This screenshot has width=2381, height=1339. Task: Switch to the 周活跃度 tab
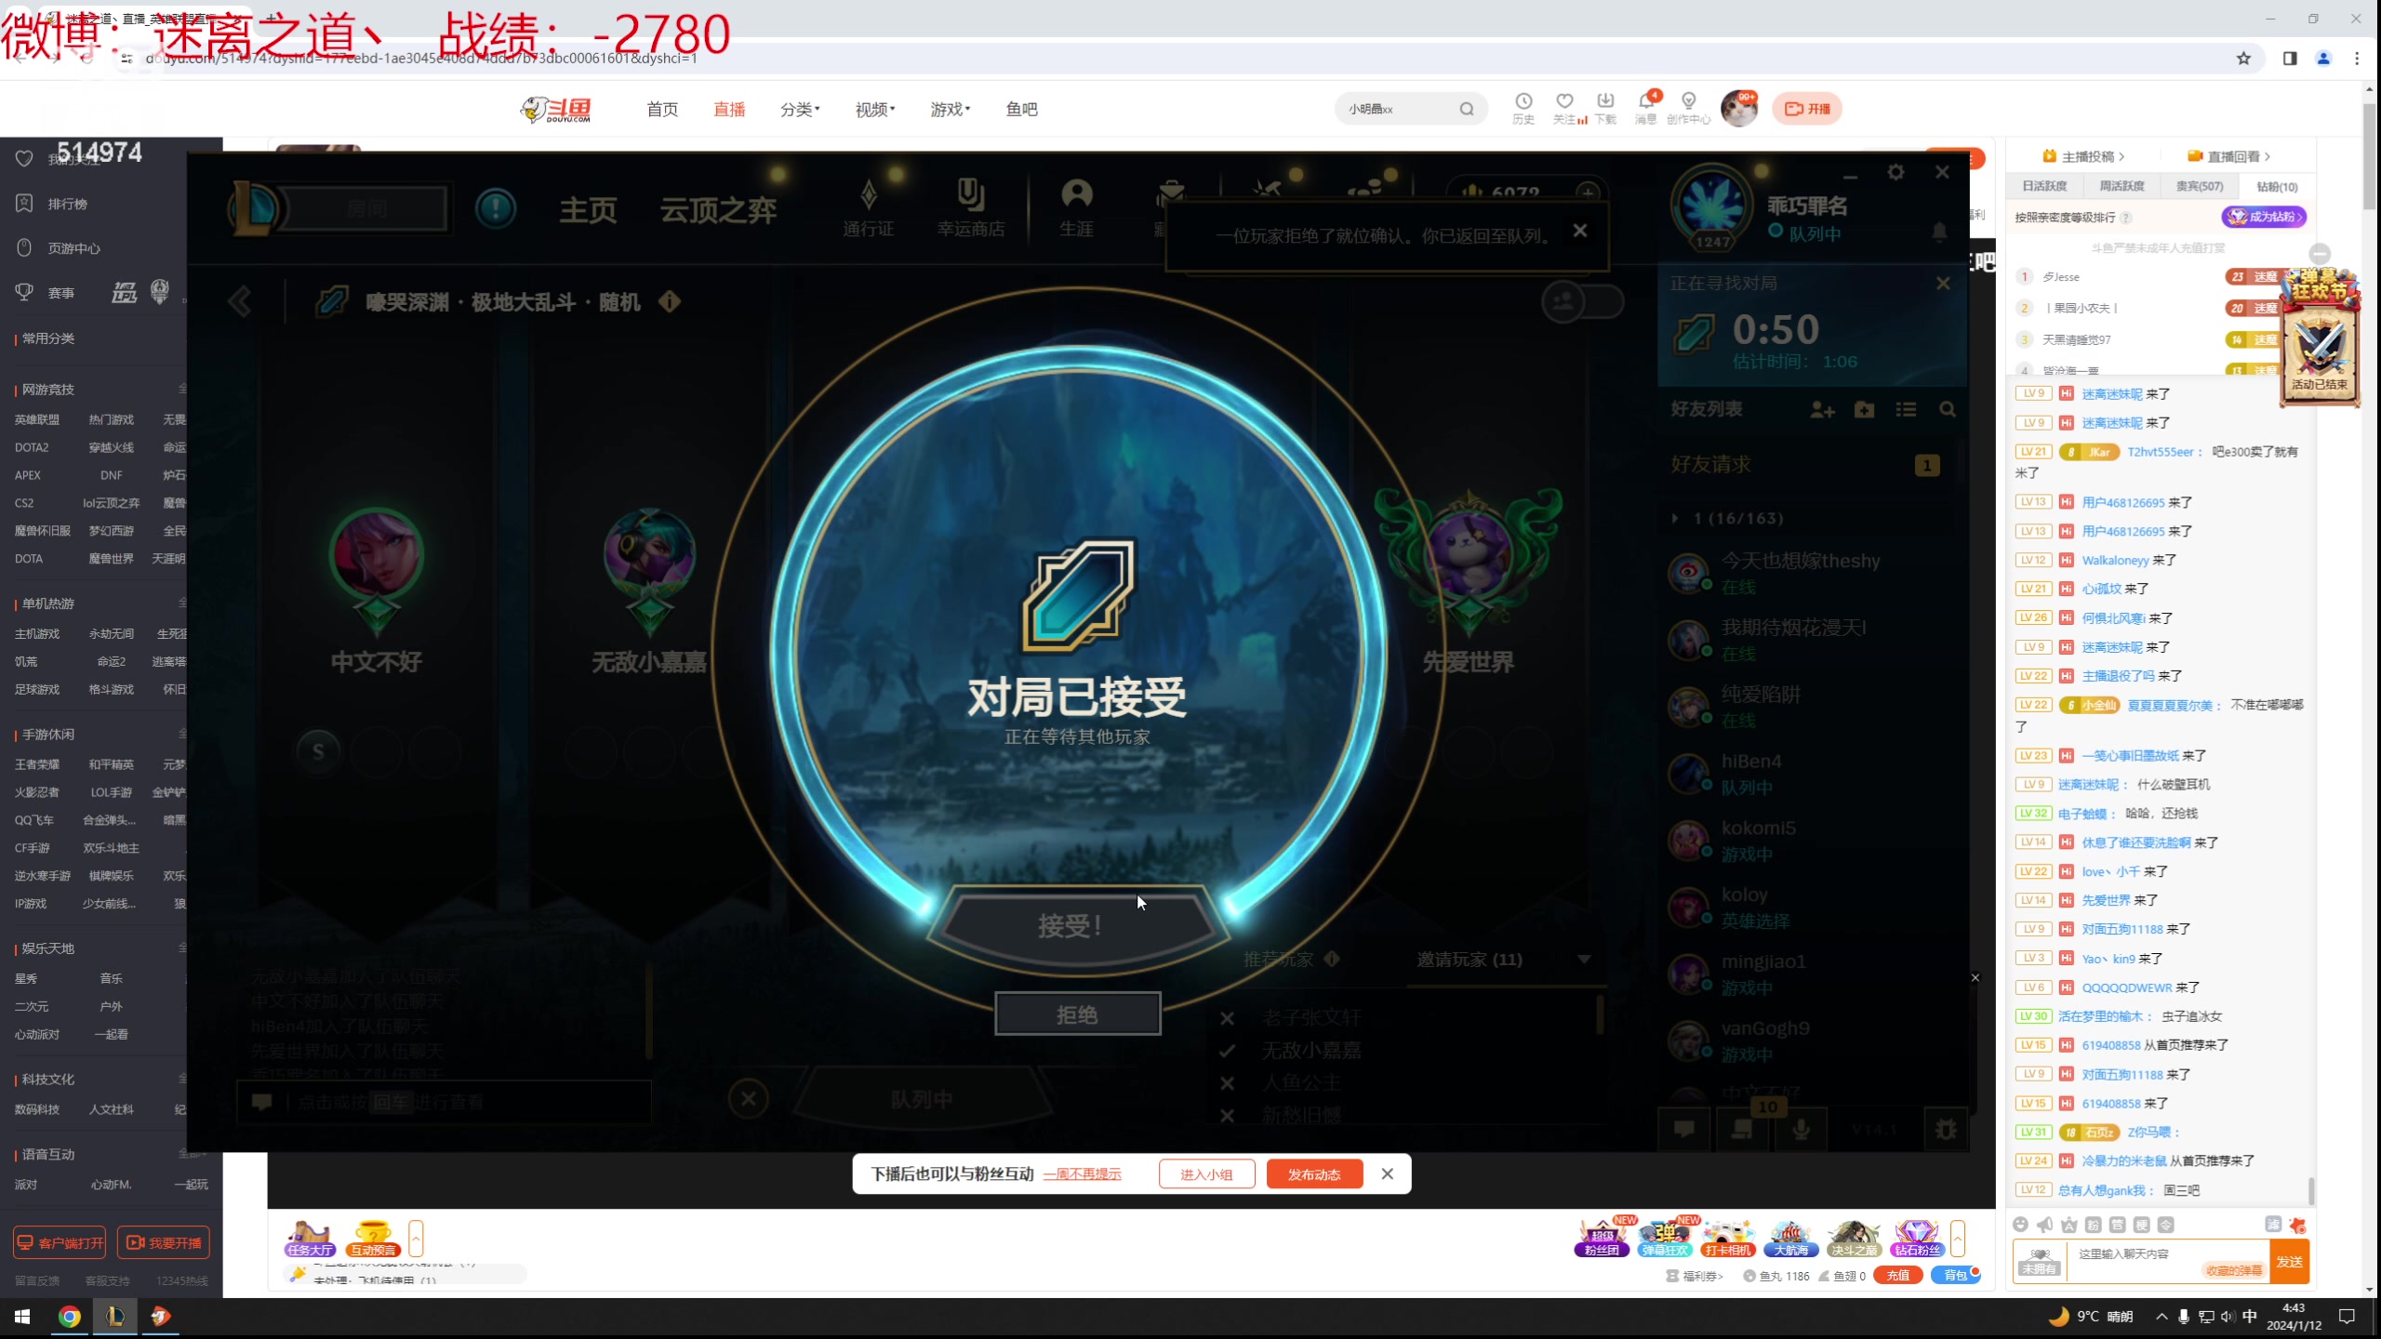[2122, 185]
